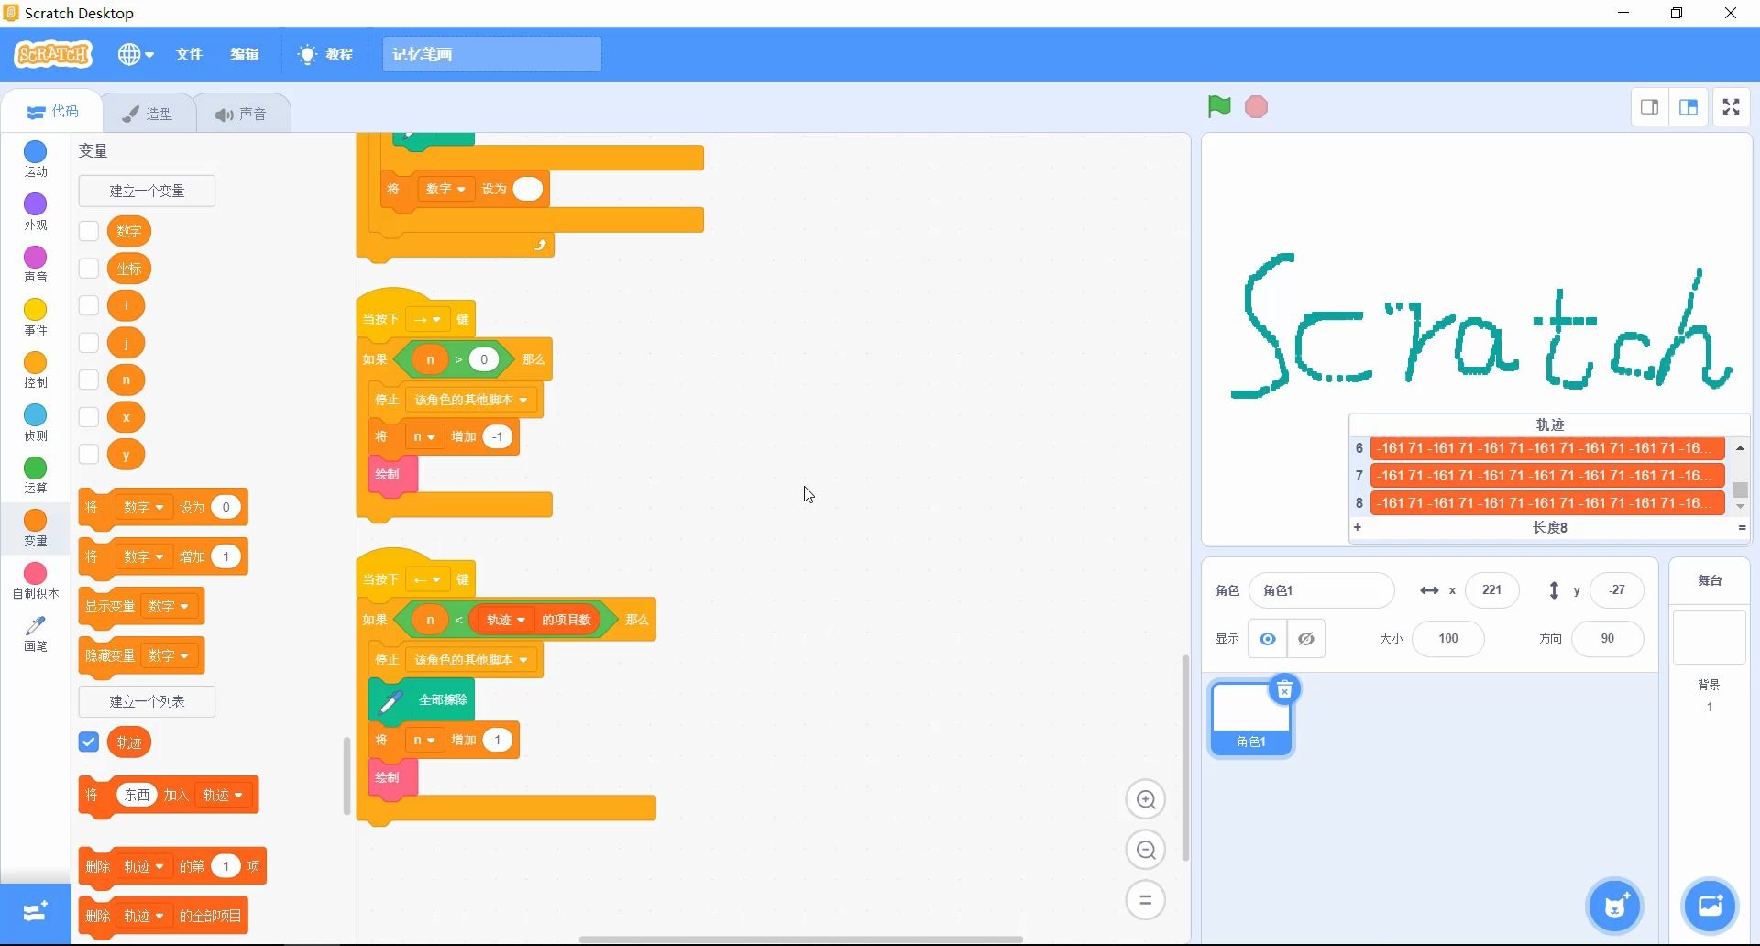Open the 文件 file menu

188,54
